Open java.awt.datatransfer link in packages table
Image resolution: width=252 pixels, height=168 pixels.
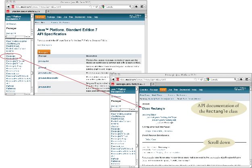48,78
